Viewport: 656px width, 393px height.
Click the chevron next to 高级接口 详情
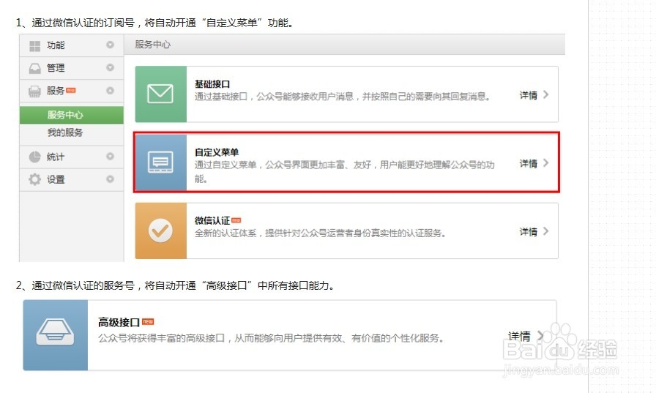[540, 335]
